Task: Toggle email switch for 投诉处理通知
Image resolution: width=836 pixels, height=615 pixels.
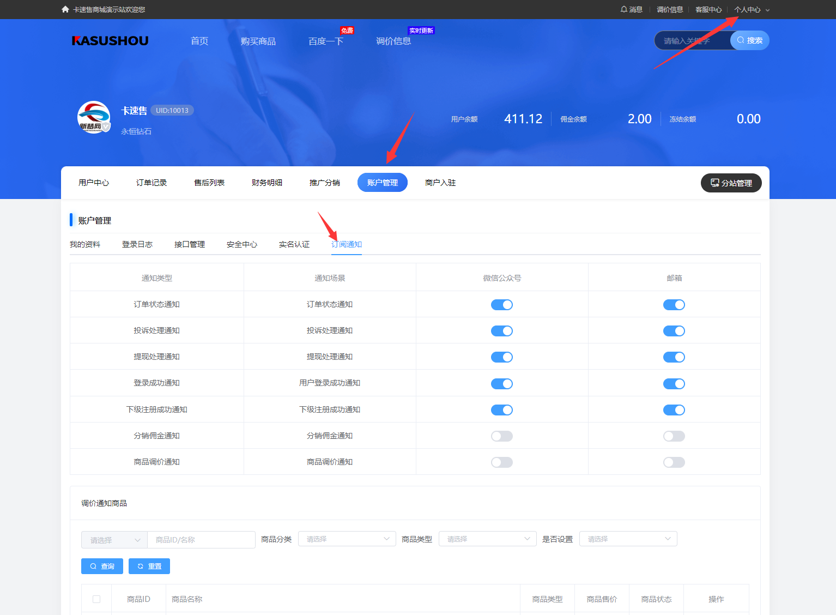Action: click(674, 331)
